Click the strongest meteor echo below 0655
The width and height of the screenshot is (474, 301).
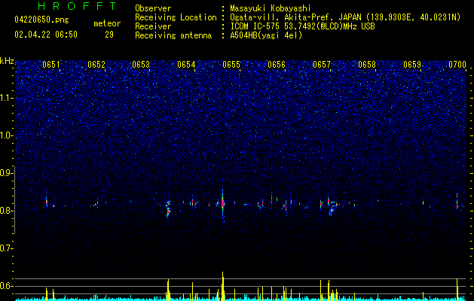223,203
